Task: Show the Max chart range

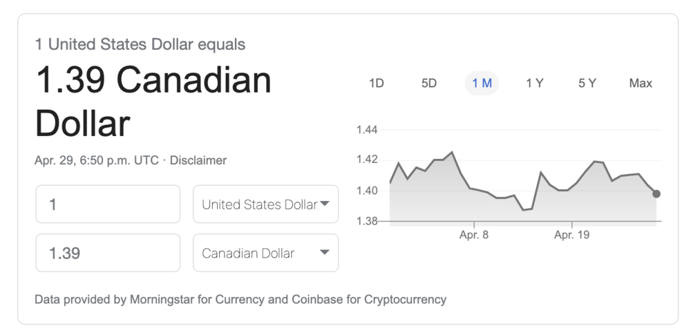Action: pyautogui.click(x=641, y=84)
